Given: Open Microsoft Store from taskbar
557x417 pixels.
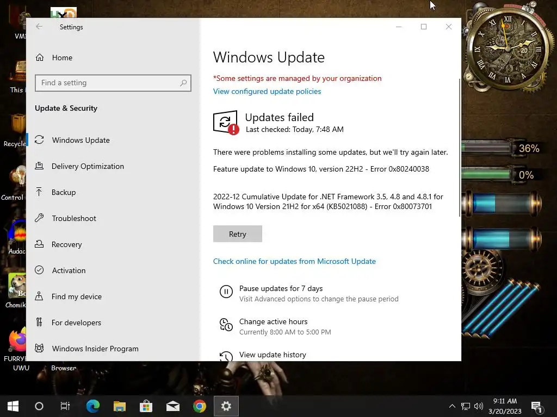Looking at the screenshot, I should pyautogui.click(x=146, y=406).
